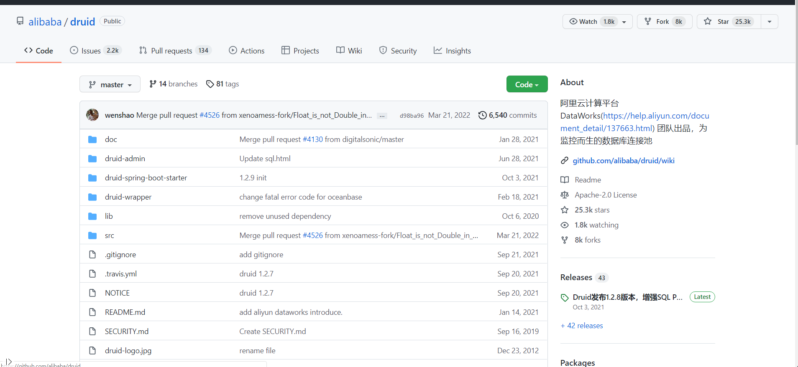View the 14 branches link
The image size is (798, 367).
174,84
